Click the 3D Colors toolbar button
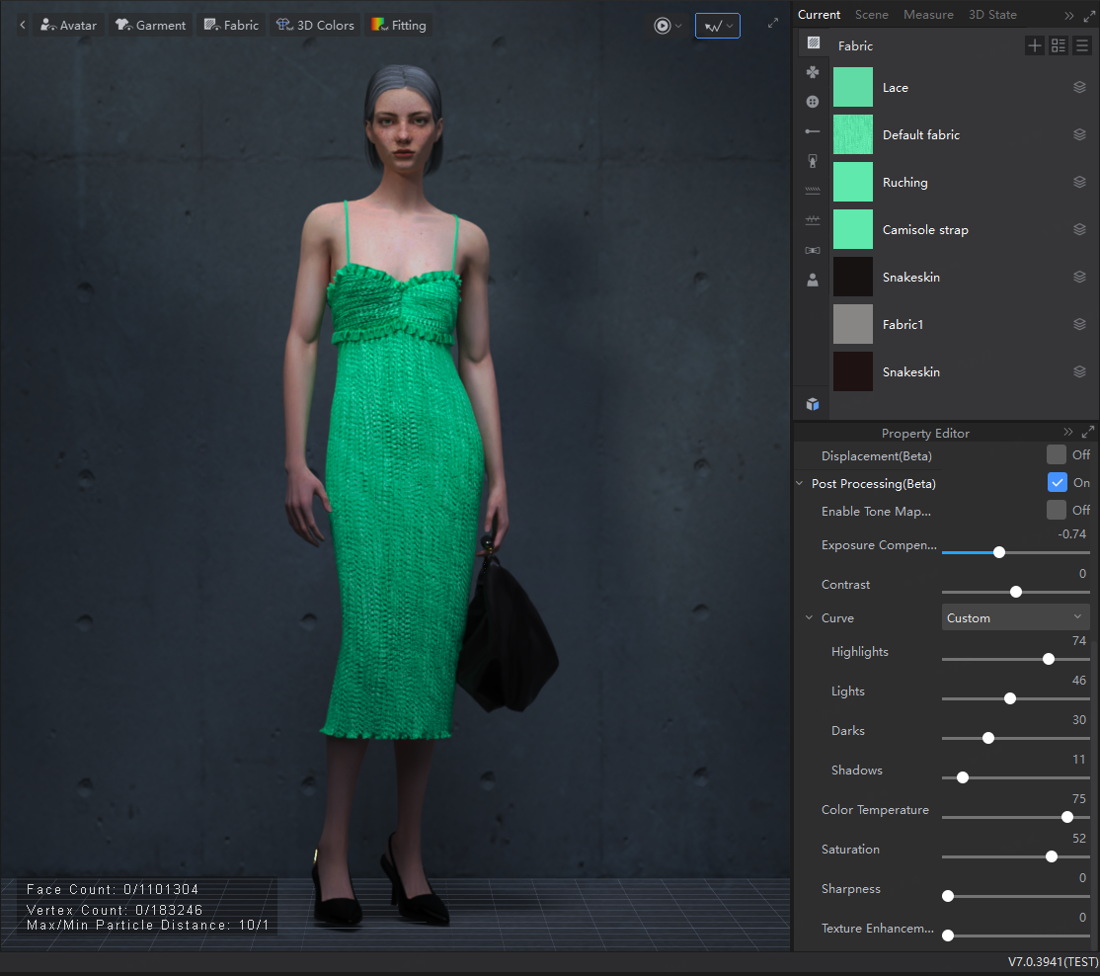Viewport: 1100px width, 976px height. point(315,26)
